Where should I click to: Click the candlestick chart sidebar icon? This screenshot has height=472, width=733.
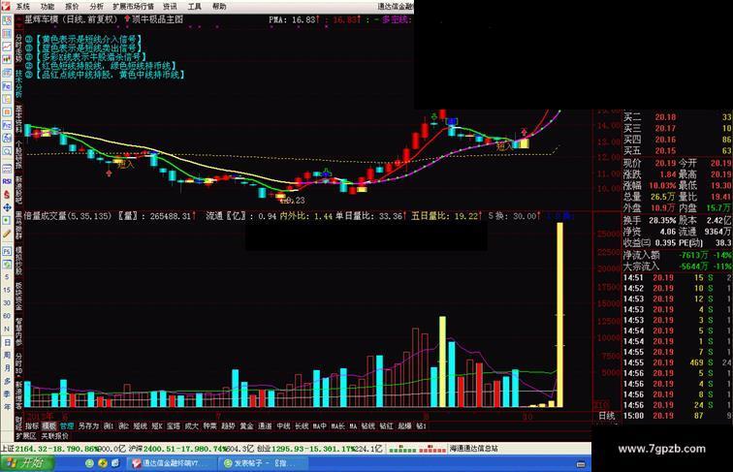point(7,60)
